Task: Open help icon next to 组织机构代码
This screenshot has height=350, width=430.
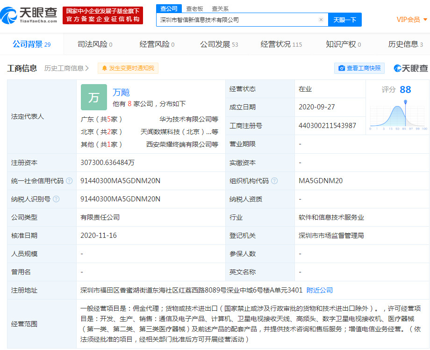Action: (x=274, y=181)
